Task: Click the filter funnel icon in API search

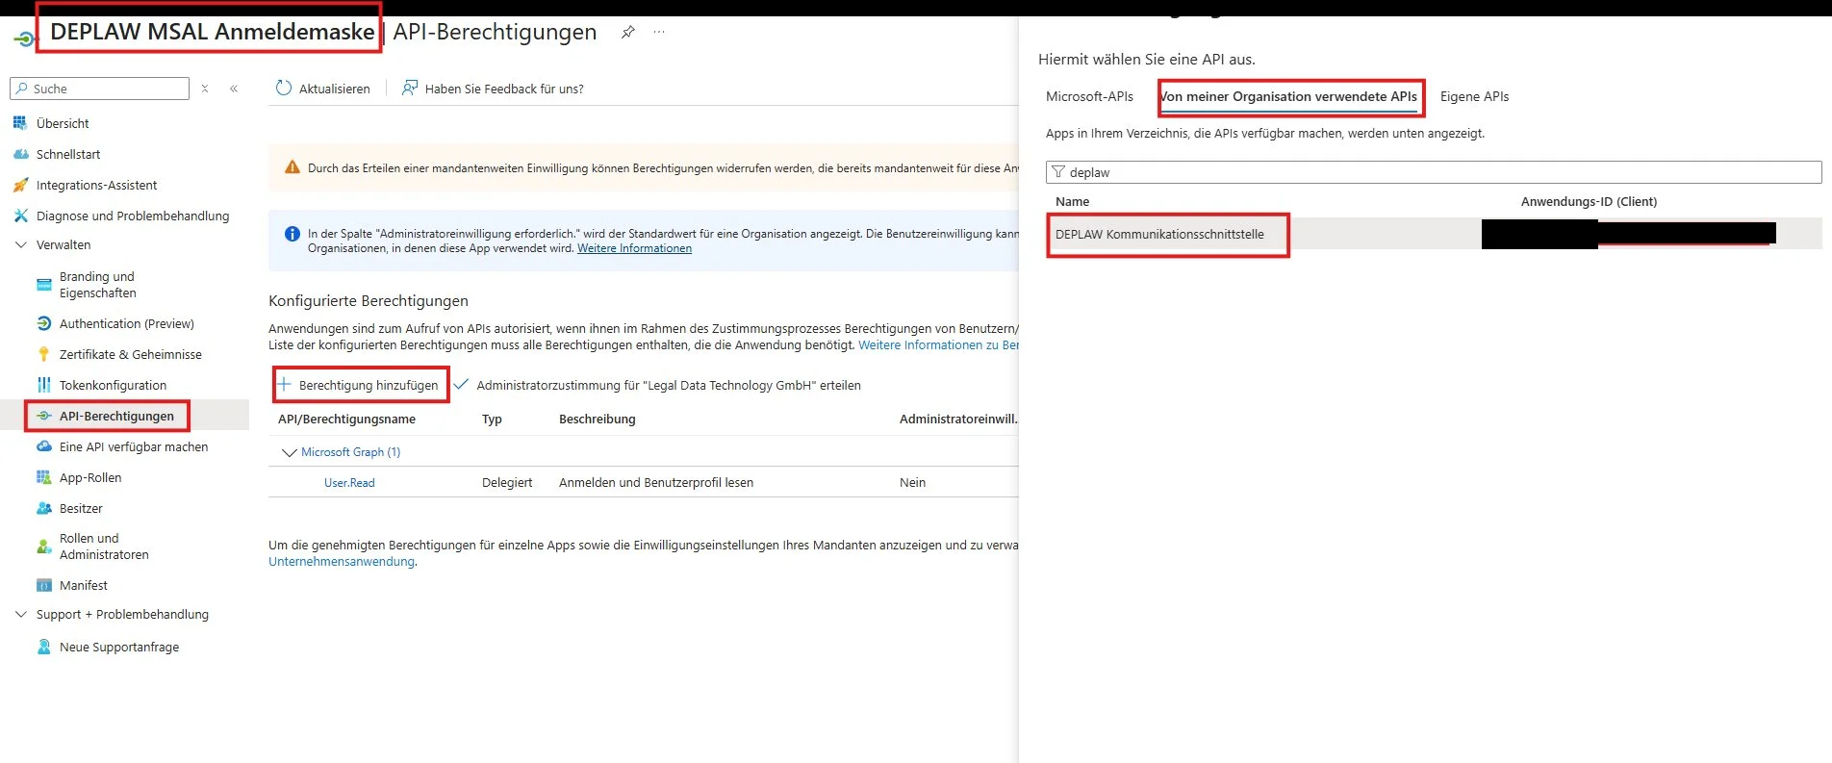Action: pyautogui.click(x=1058, y=172)
